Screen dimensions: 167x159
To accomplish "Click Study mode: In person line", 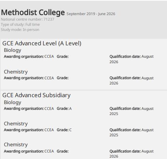I will [x=20, y=30].
